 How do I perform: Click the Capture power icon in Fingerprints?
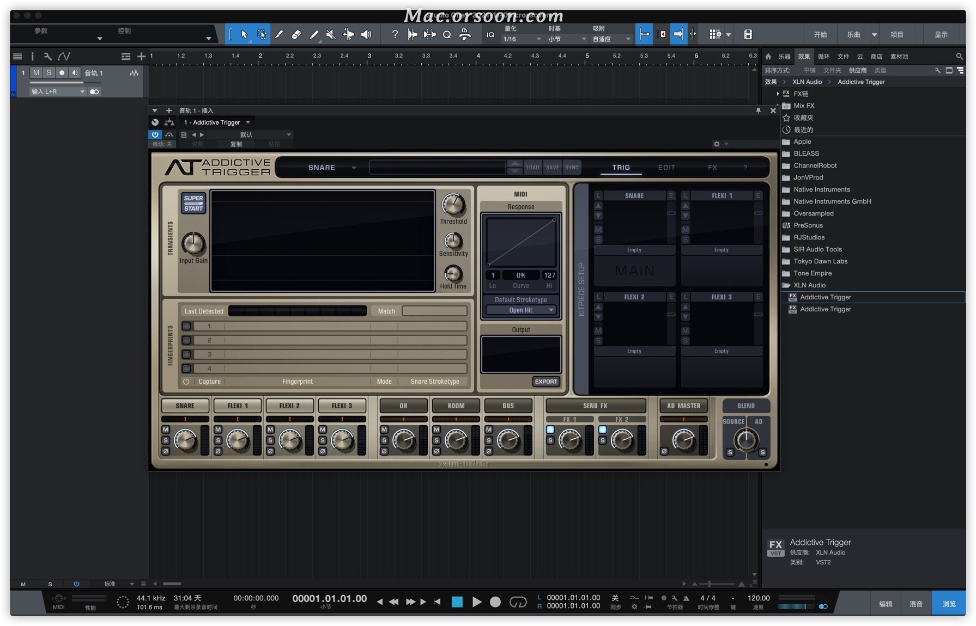186,382
